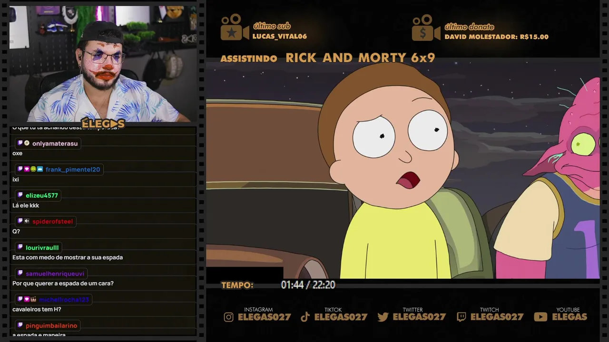The height and width of the screenshot is (342, 609).
Task: Click the Twitch logo icon
Action: point(461,317)
